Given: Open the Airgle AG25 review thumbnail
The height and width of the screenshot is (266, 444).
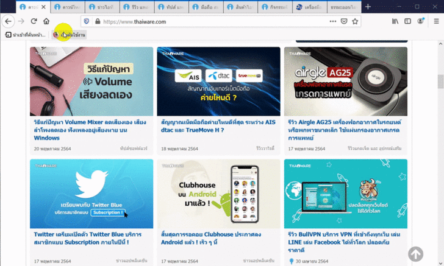Looking at the screenshot, I should pos(346,82).
